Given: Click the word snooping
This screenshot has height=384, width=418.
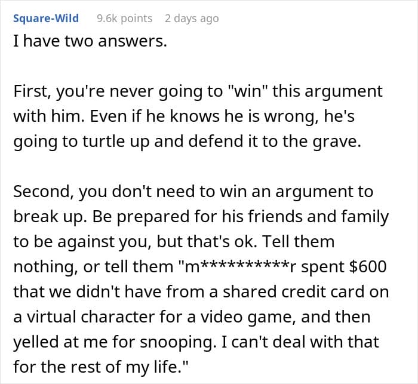Looking at the screenshot, I should pyautogui.click(x=179, y=342).
